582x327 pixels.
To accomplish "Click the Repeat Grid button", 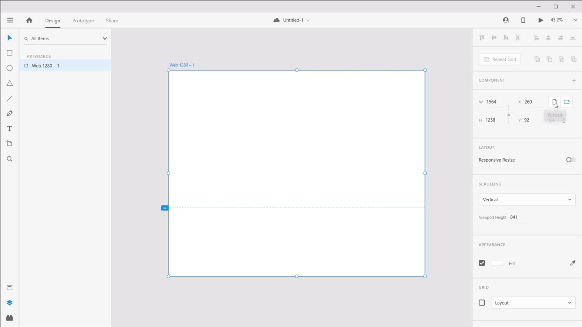I will point(500,59).
